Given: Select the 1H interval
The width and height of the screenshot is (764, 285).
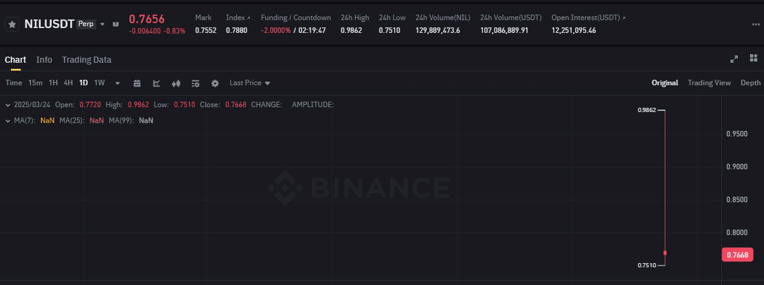Looking at the screenshot, I should click(53, 83).
